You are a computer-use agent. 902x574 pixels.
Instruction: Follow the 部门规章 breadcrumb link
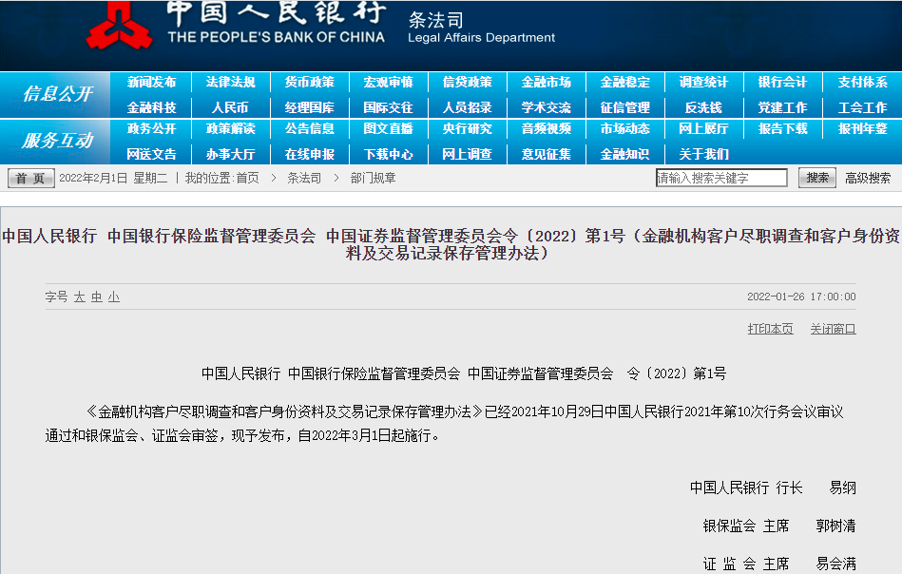pyautogui.click(x=373, y=179)
